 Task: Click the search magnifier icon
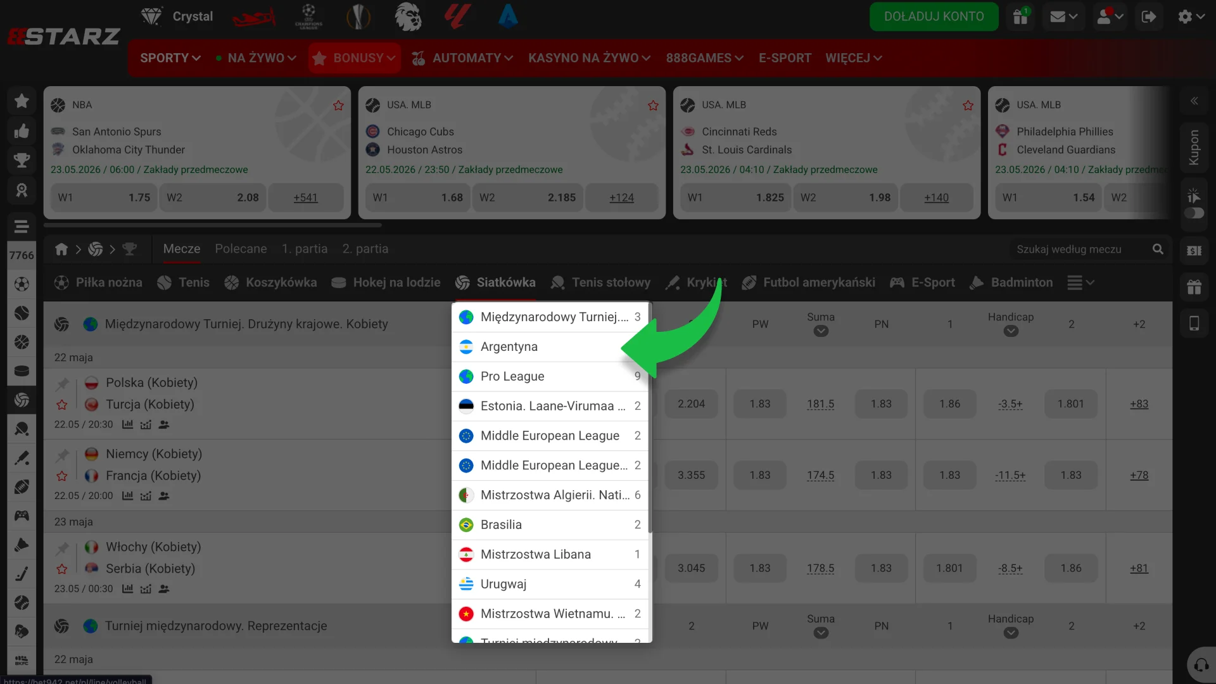[1158, 250]
